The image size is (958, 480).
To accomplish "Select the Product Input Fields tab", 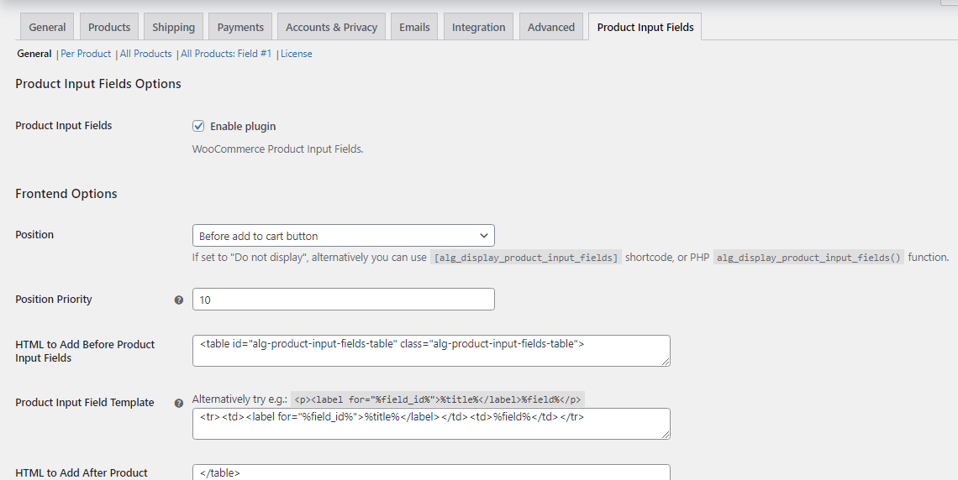I will (645, 27).
